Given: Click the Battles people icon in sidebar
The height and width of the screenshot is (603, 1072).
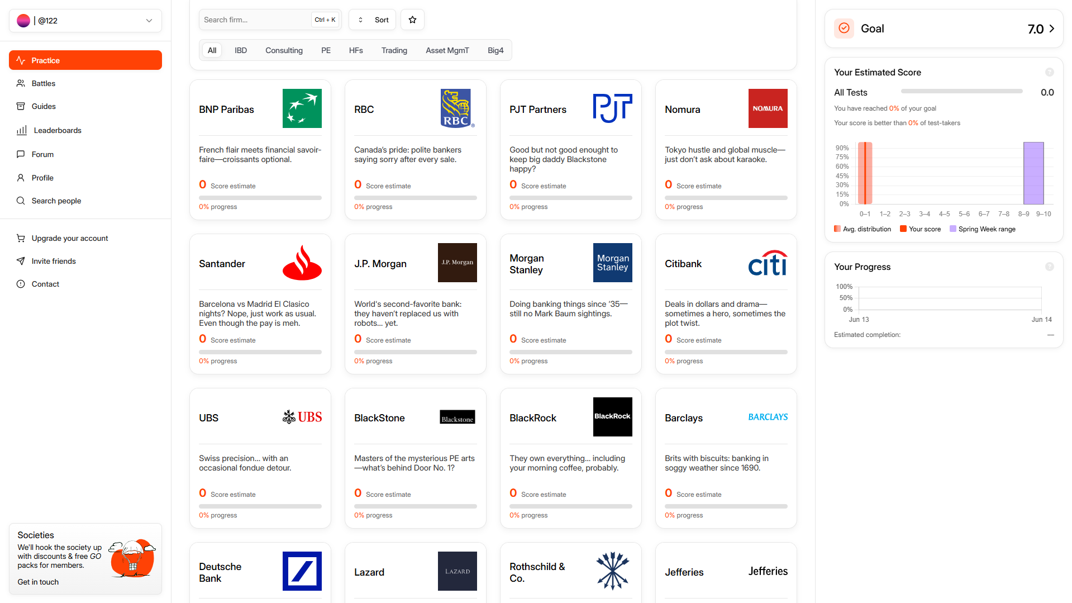Looking at the screenshot, I should pos(21,83).
